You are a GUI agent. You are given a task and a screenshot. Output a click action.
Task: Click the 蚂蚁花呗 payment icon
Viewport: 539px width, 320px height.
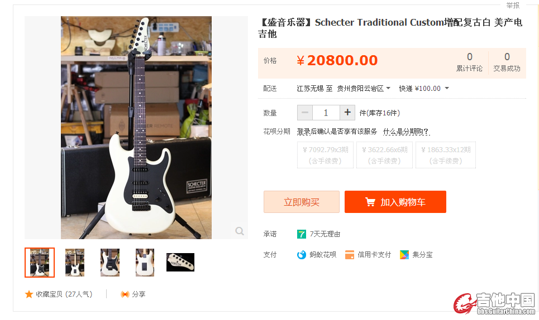click(302, 255)
